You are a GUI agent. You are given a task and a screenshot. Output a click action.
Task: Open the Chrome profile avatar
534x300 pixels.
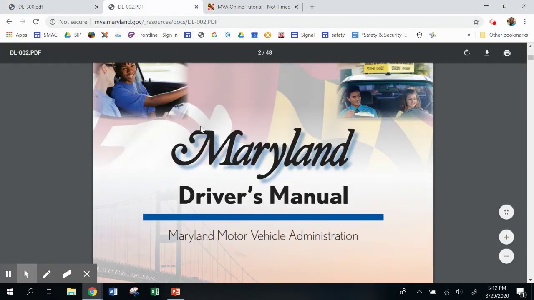click(511, 22)
